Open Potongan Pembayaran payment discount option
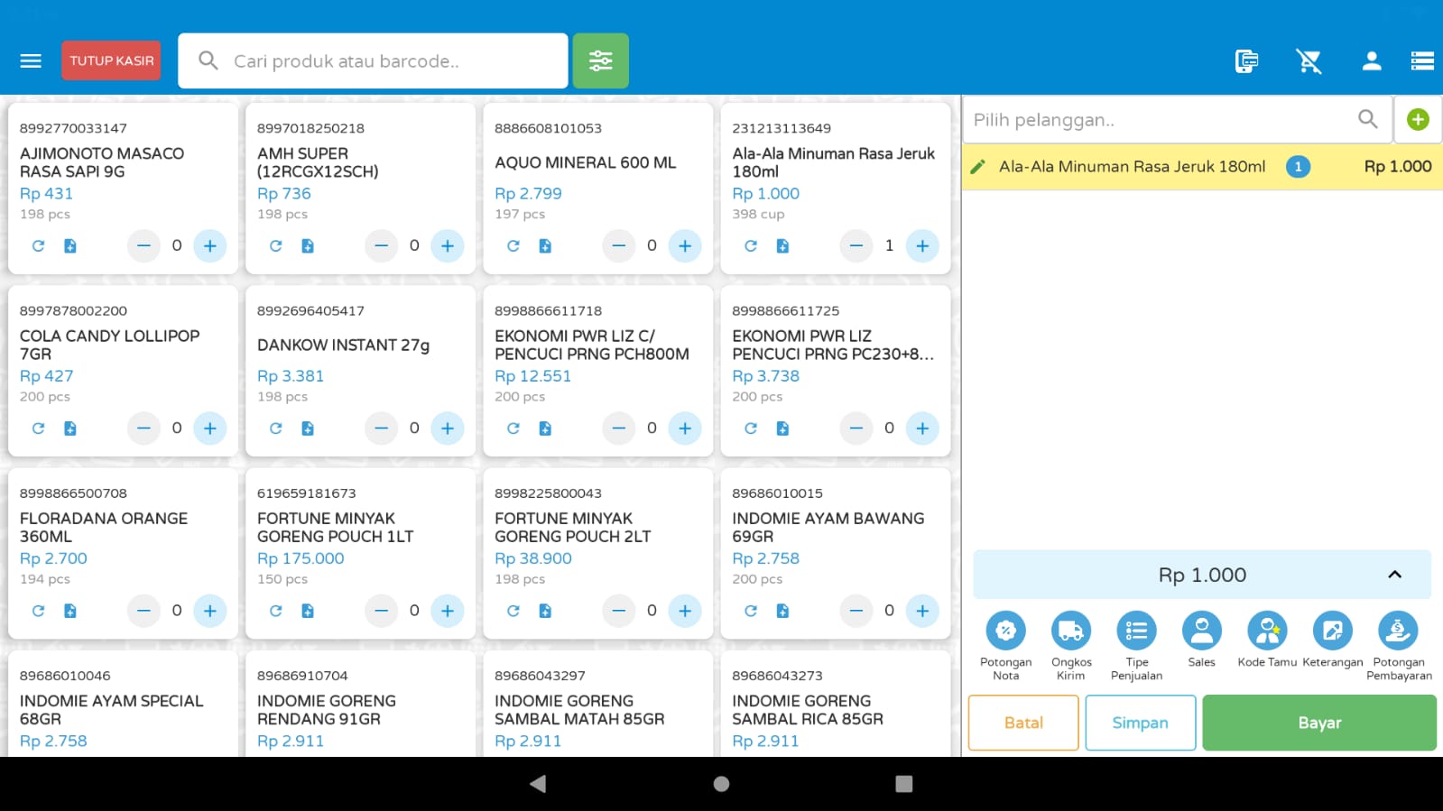The width and height of the screenshot is (1443, 811). coord(1399,646)
